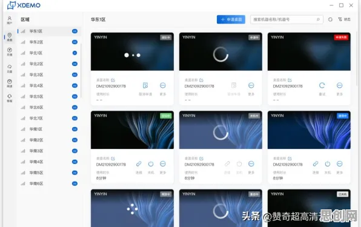Screen dimensions: 361x227
Task: Click 连接 link icon on the green-badge card
Action: pyautogui.click(x=139, y=164)
